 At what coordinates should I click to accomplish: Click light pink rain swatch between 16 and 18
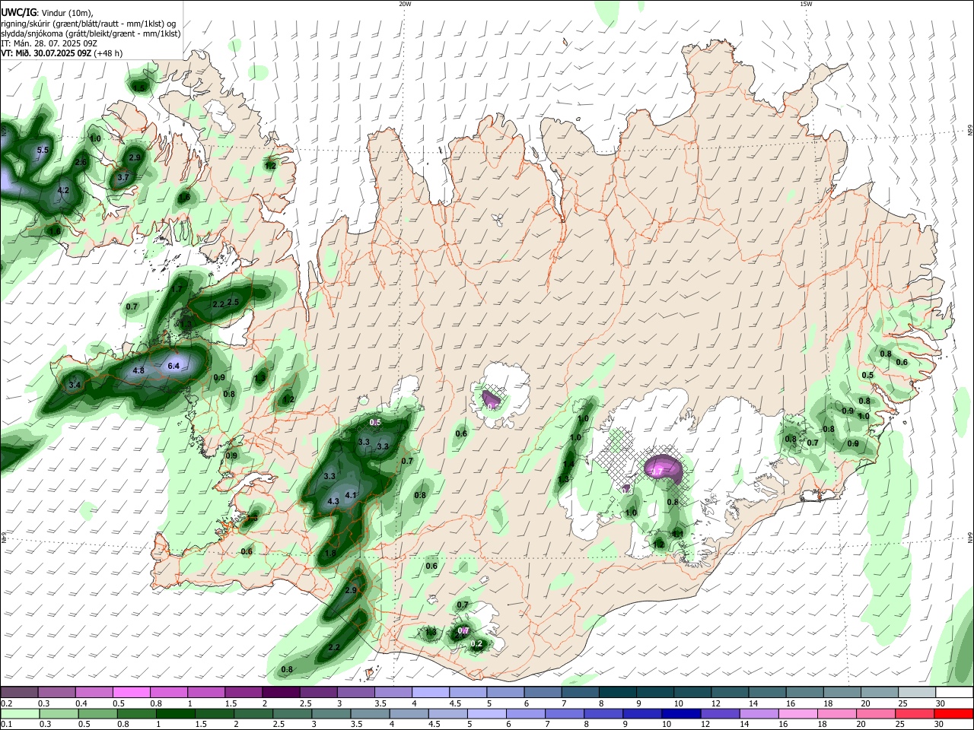[797, 713]
